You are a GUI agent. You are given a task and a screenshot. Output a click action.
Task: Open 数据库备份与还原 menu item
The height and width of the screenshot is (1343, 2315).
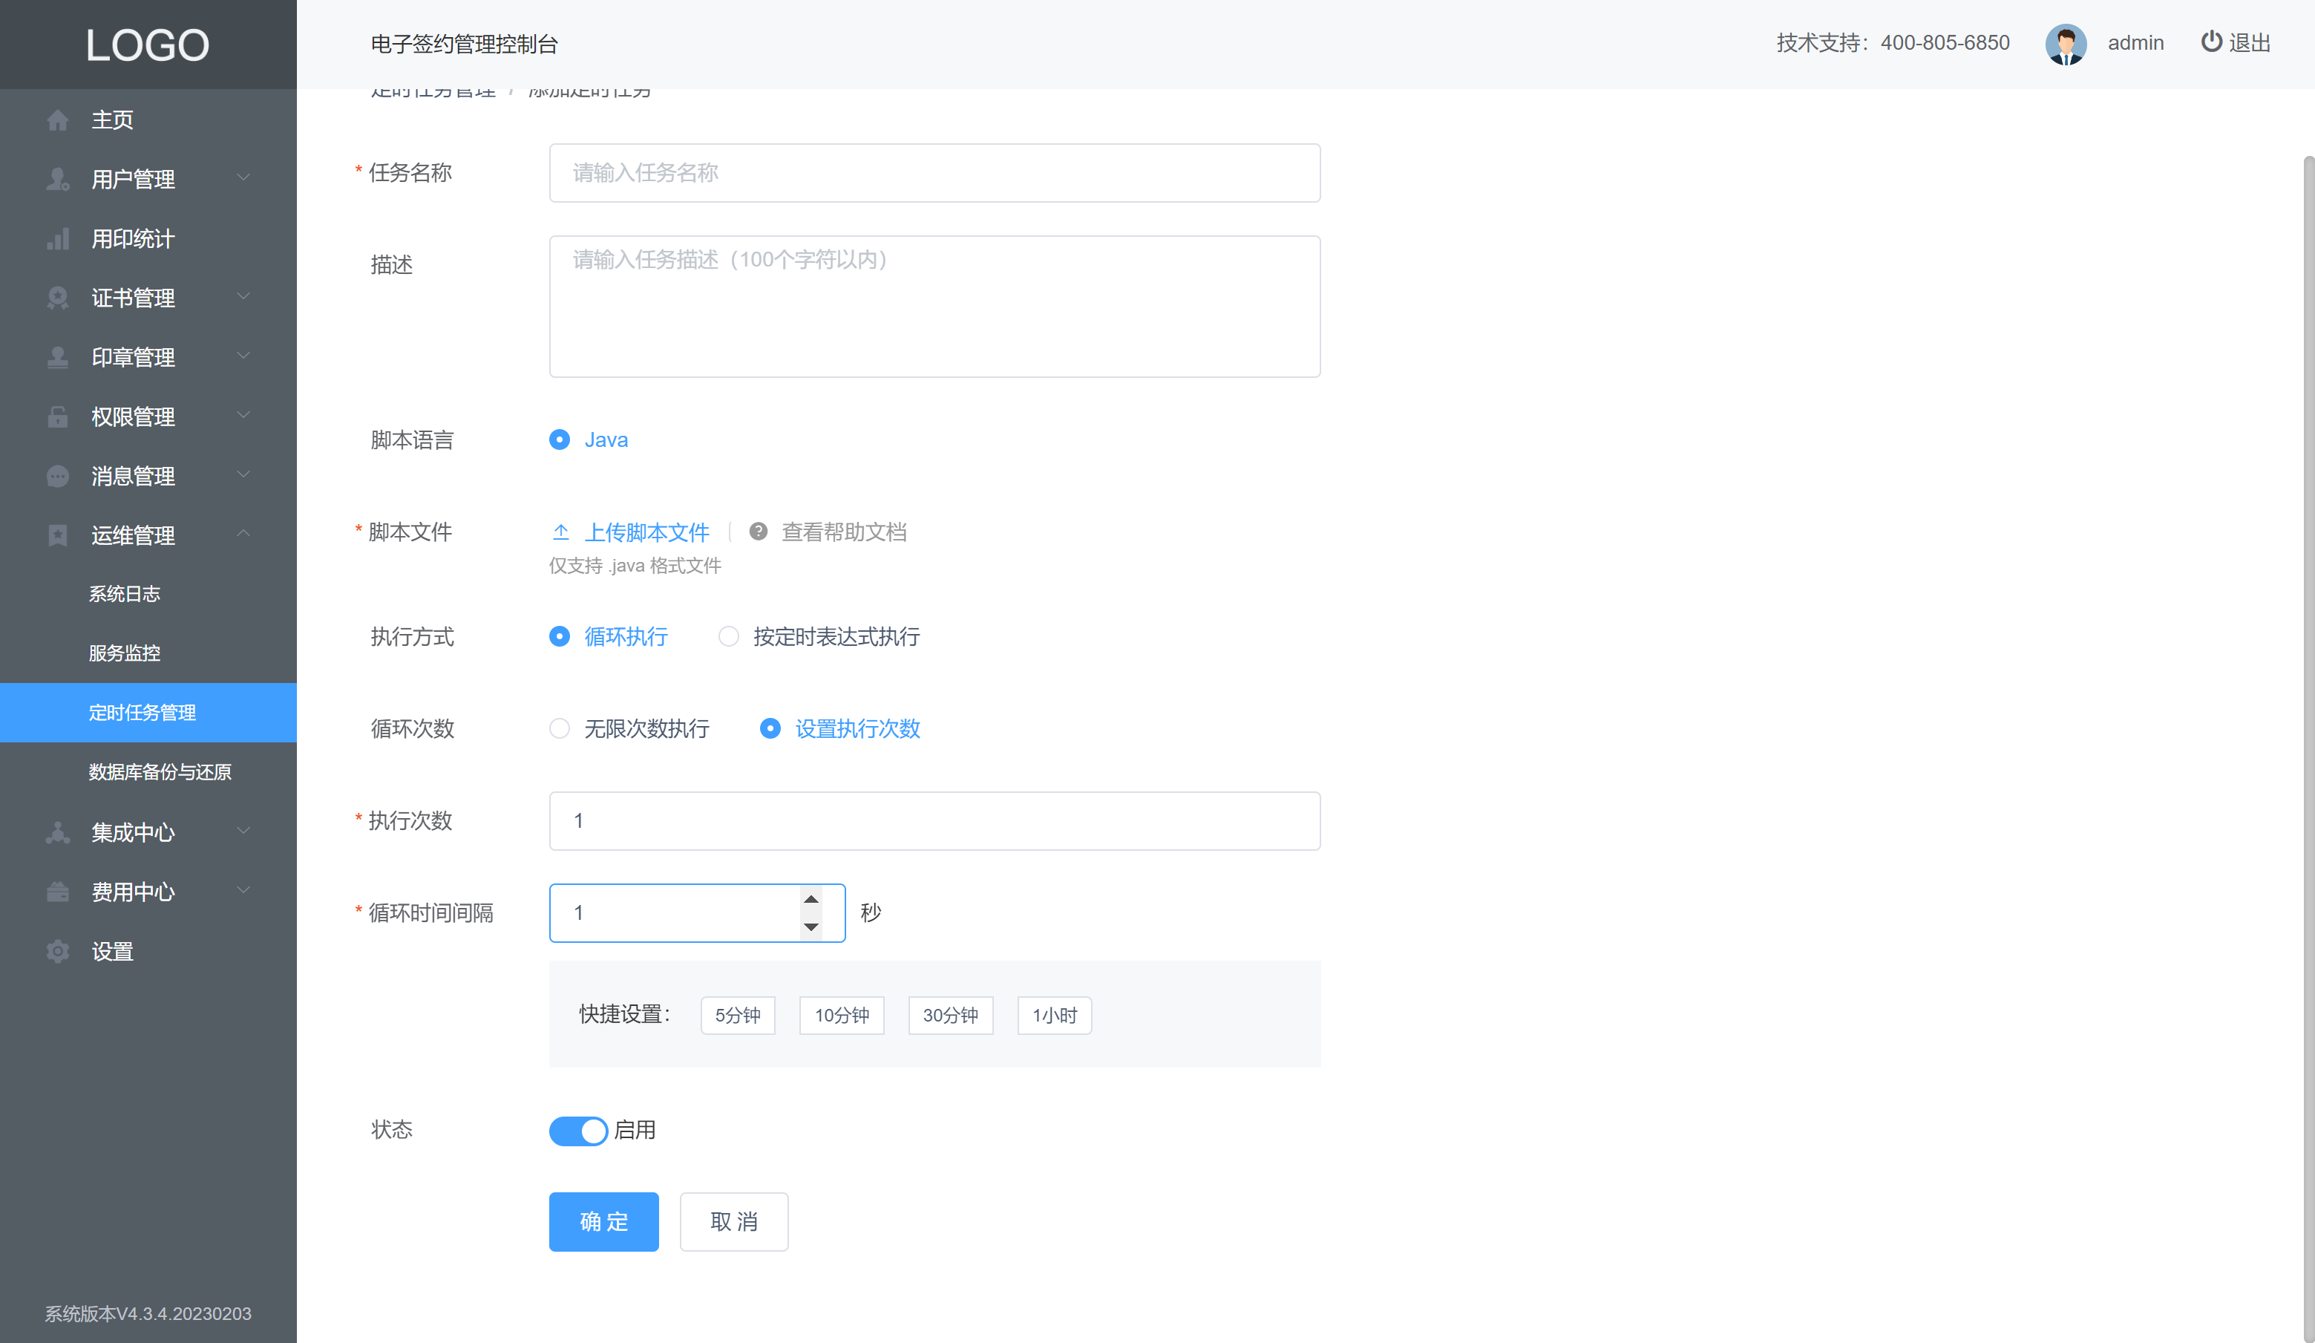(x=160, y=773)
